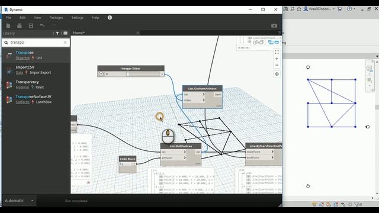Image resolution: width=379 pixels, height=213 pixels.
Task: Click index input chevron on List.GetItemAtIndex
Action: [204, 100]
